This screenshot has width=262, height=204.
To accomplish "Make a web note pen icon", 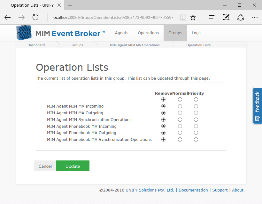I will [x=226, y=17].
